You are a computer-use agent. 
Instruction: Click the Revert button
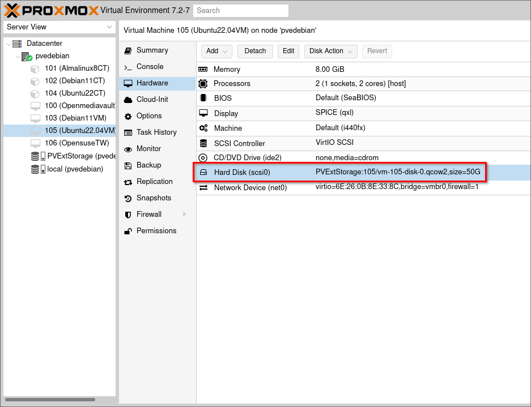pyautogui.click(x=377, y=52)
